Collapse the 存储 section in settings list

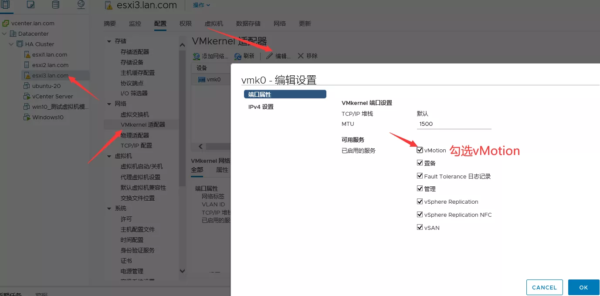pos(109,41)
